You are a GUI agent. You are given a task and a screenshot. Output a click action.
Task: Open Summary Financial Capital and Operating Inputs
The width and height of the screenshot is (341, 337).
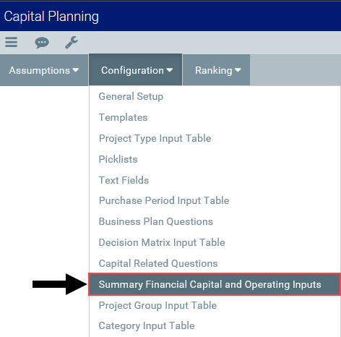[215, 284]
